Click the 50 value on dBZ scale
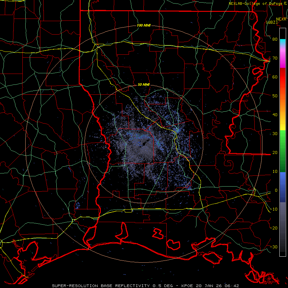This screenshot has width=288, height=288. 275,96
